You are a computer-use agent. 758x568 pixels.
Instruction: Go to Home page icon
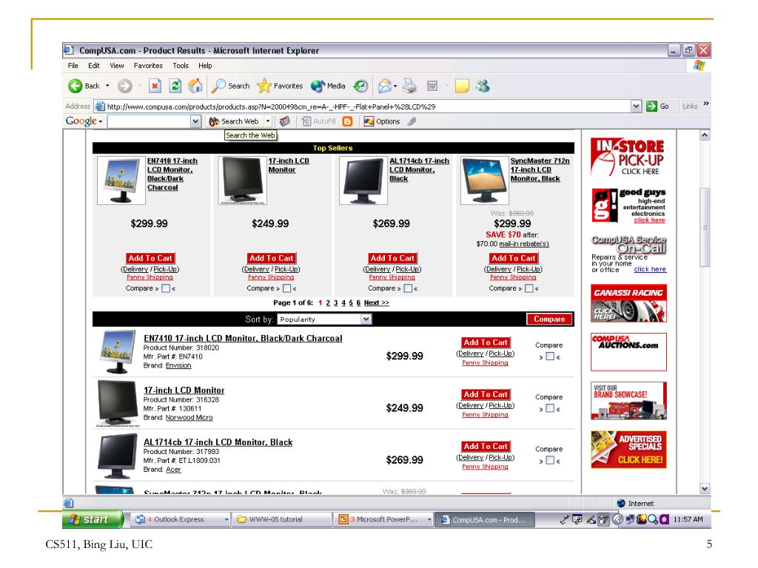[195, 86]
